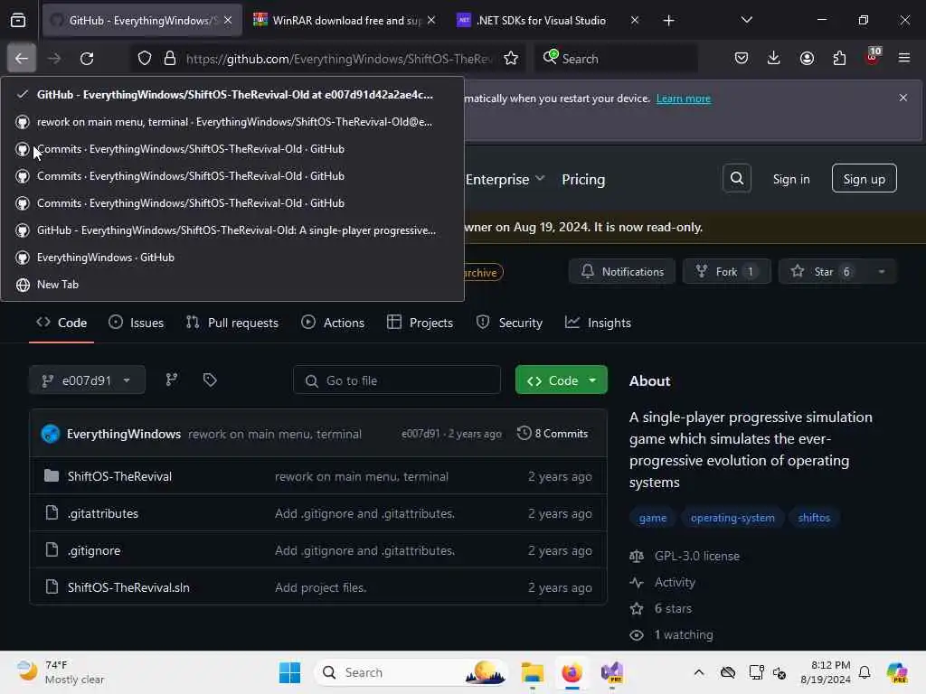Show hidden system tray icons
The height and width of the screenshot is (694, 926).
click(699, 672)
